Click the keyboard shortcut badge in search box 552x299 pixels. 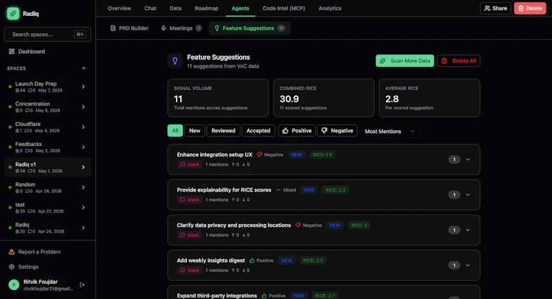tap(80, 34)
